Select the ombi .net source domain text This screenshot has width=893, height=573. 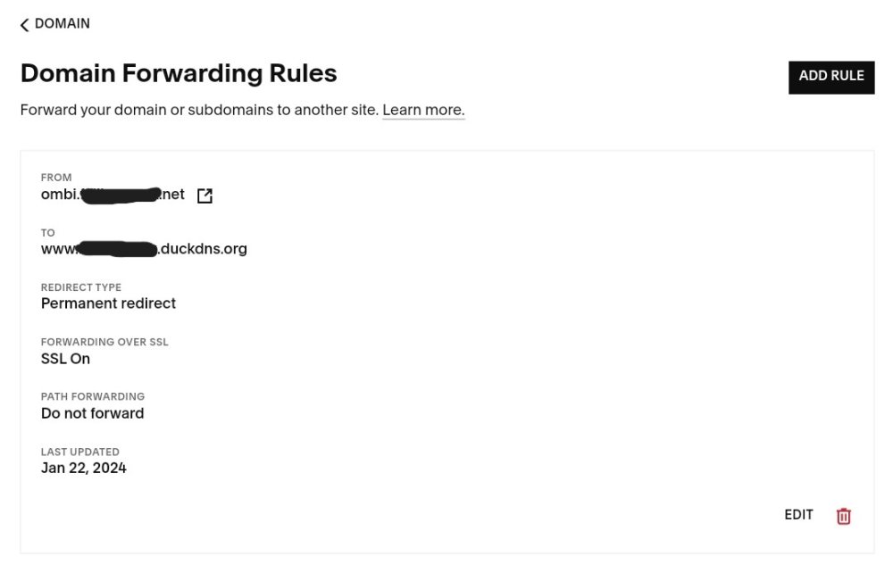point(113,195)
